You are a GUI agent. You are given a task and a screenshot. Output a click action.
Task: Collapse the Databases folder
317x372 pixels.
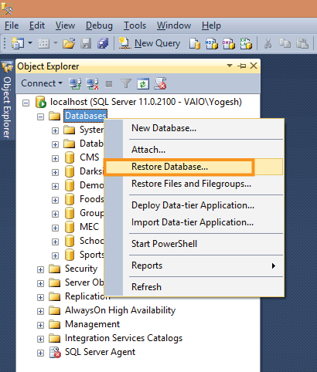click(x=40, y=117)
